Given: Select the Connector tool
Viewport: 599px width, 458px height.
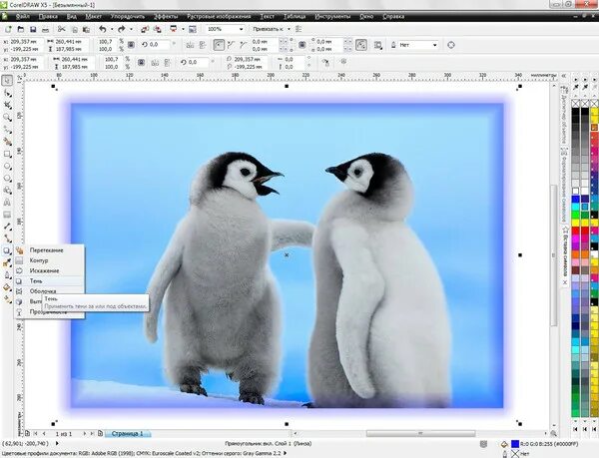Looking at the screenshot, I should [7, 238].
